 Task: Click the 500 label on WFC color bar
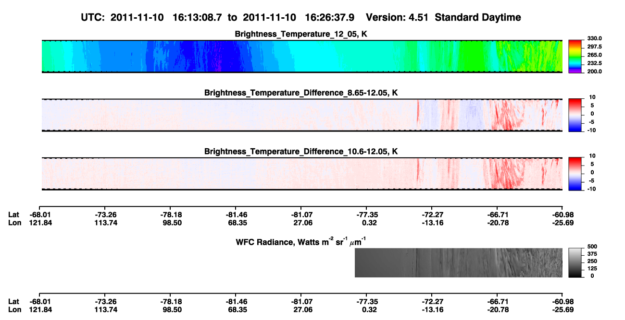click(x=592, y=246)
